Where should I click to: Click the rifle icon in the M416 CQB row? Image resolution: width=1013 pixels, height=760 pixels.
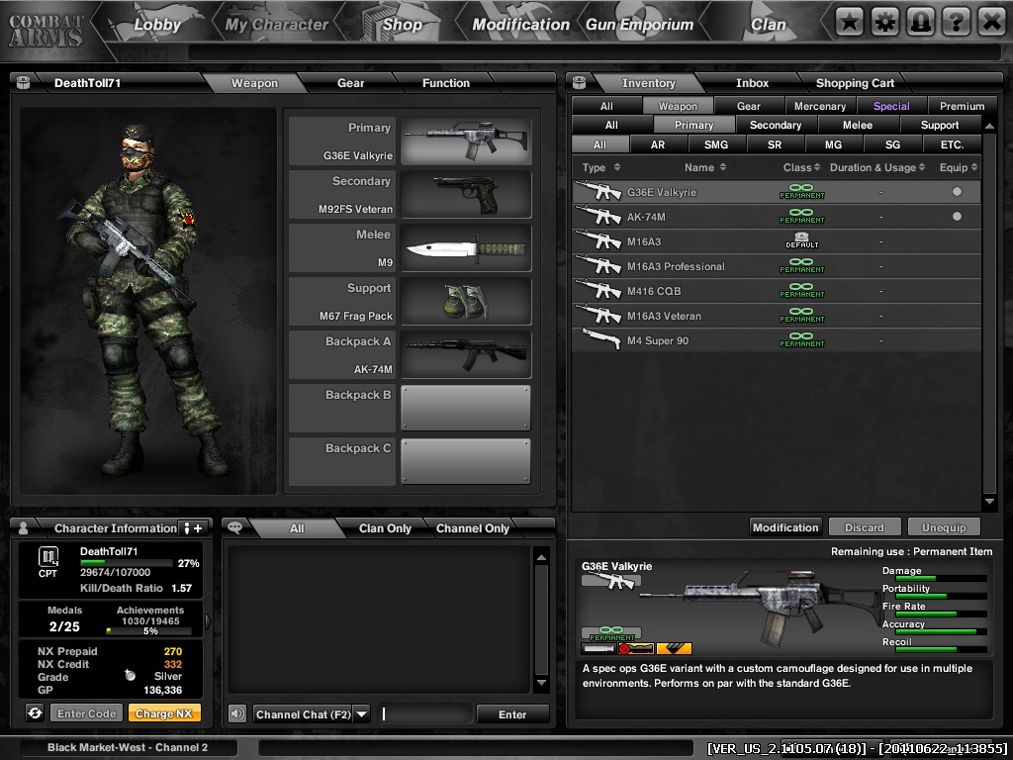click(599, 290)
